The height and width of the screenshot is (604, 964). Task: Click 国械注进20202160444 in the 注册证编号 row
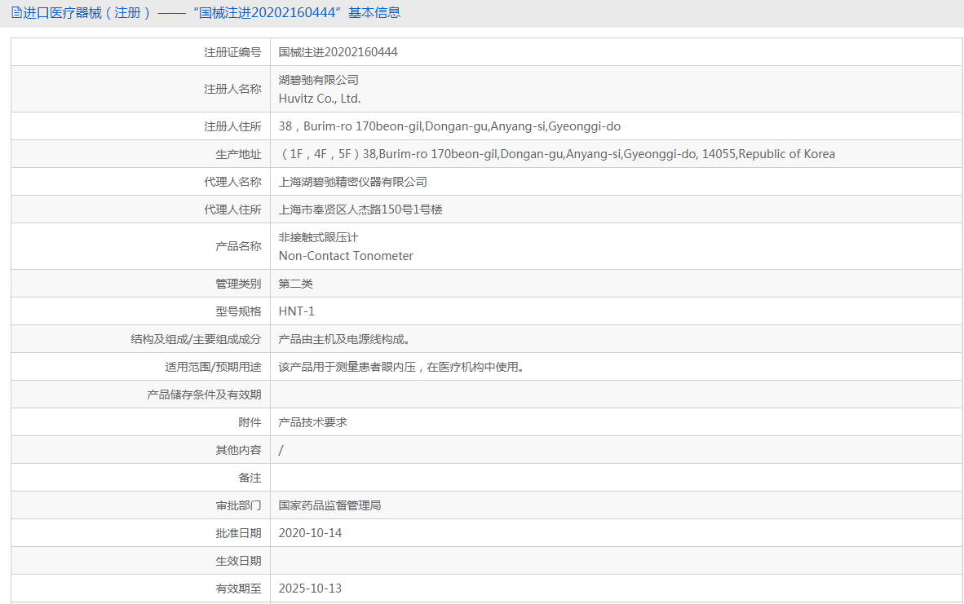(x=338, y=52)
